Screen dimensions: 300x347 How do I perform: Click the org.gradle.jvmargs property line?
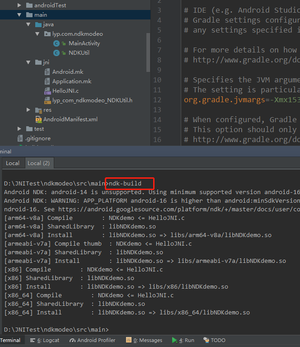pyautogui.click(x=242, y=100)
